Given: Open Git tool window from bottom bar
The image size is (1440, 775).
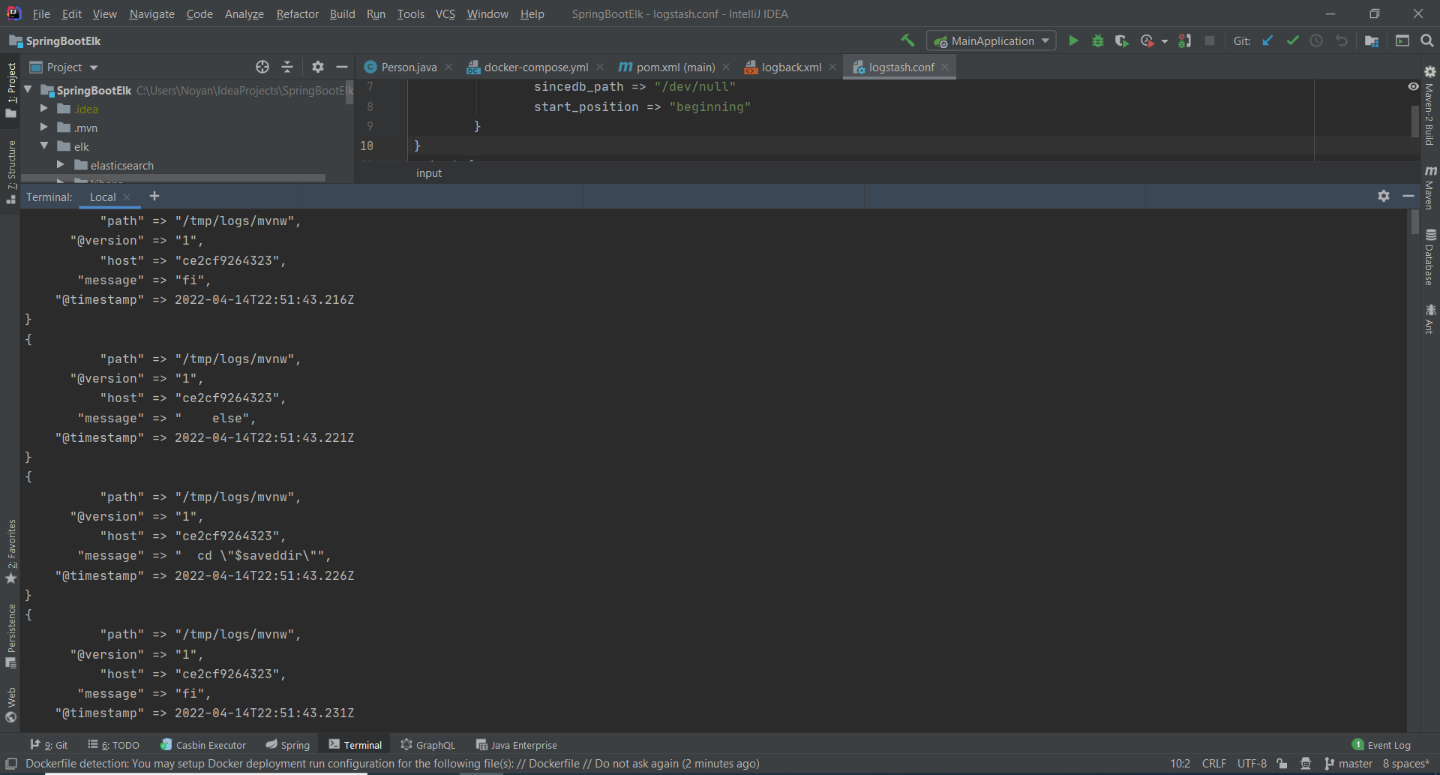Looking at the screenshot, I should 49,745.
